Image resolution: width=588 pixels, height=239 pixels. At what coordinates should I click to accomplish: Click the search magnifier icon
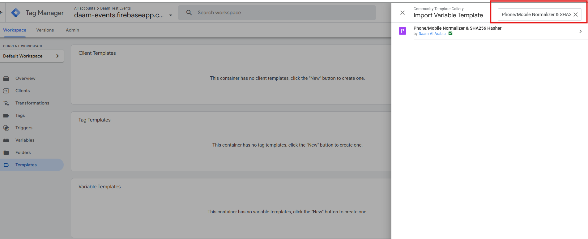pos(189,13)
